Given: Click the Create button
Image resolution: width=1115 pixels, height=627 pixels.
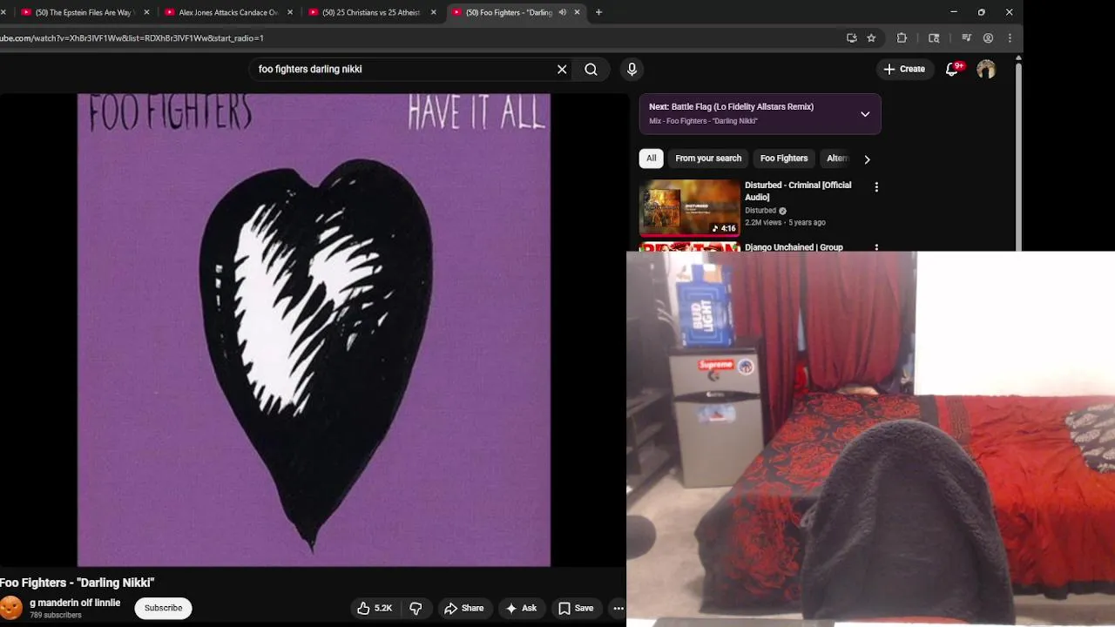Looking at the screenshot, I should click(x=904, y=69).
